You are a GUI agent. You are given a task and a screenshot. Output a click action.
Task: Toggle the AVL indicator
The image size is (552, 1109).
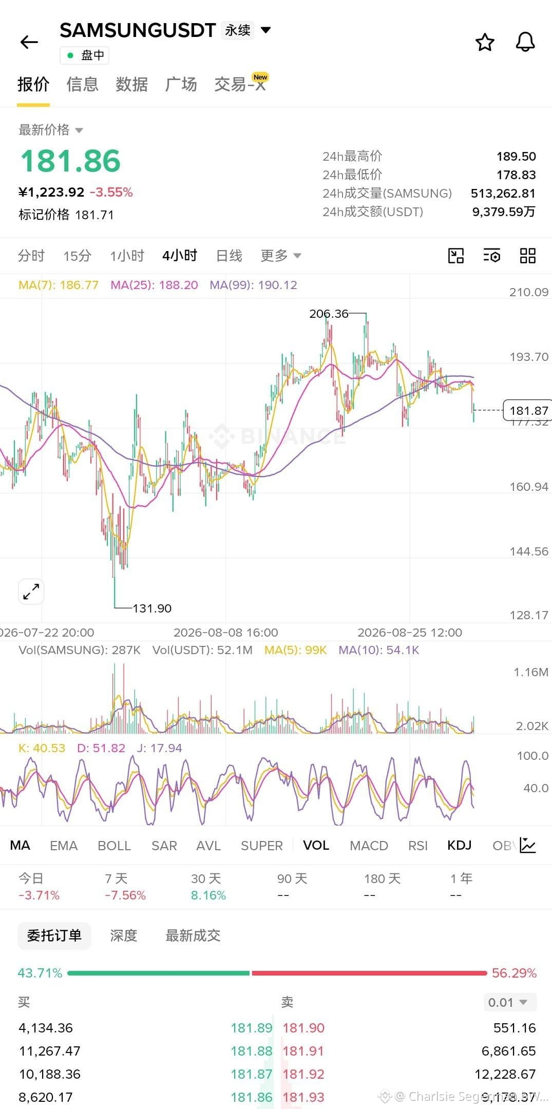208,845
